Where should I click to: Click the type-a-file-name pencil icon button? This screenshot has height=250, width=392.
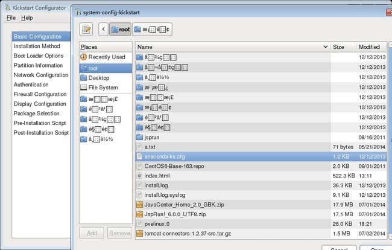coord(86,29)
